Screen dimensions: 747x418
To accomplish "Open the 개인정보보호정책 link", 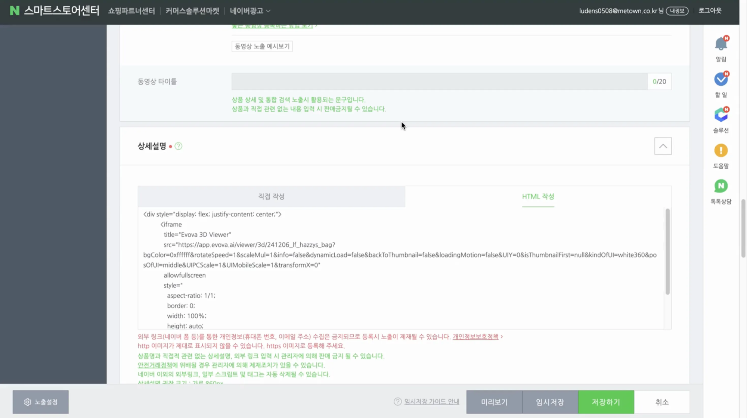I will pos(475,336).
